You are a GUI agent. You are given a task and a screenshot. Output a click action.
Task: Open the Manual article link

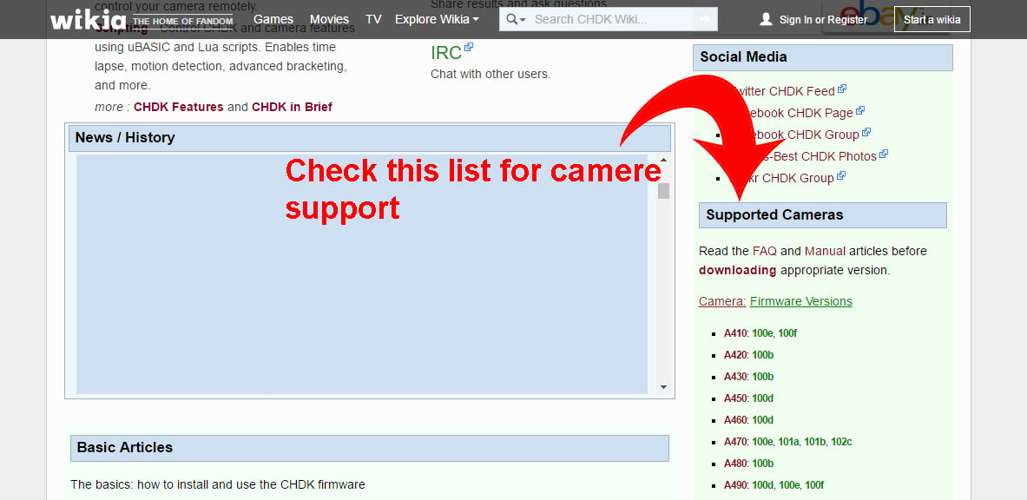(x=826, y=251)
